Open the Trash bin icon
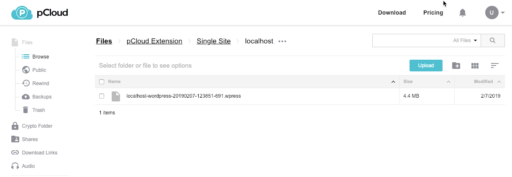 click(x=26, y=110)
